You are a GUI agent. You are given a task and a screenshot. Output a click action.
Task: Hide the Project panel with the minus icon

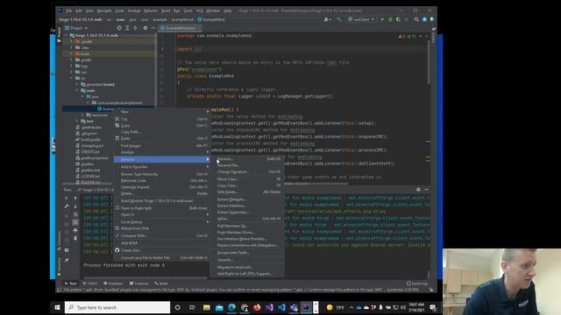tap(153, 28)
